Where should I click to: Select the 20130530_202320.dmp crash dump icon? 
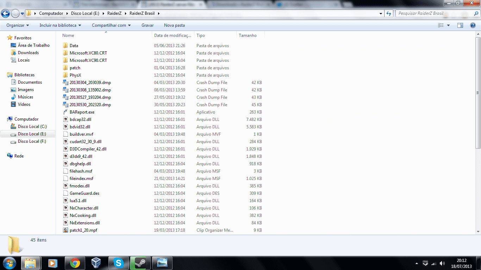pos(65,105)
